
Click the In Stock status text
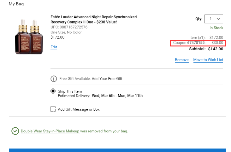click(216, 28)
